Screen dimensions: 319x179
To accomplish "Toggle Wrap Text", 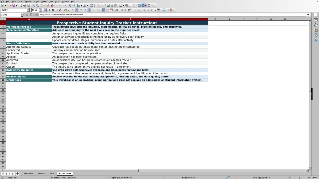I will click(x=99, y=10).
